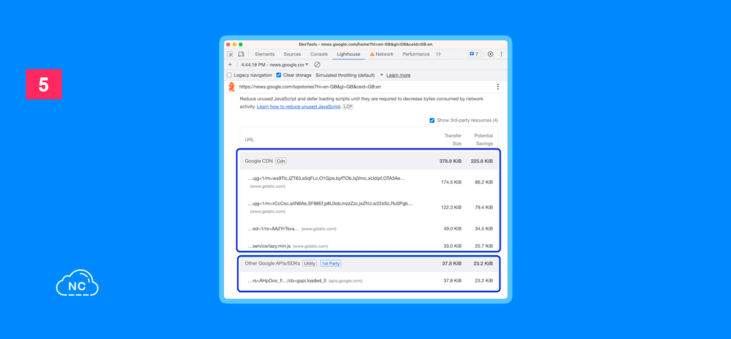Click the 49.0 KiB transfer size cell

click(452, 228)
